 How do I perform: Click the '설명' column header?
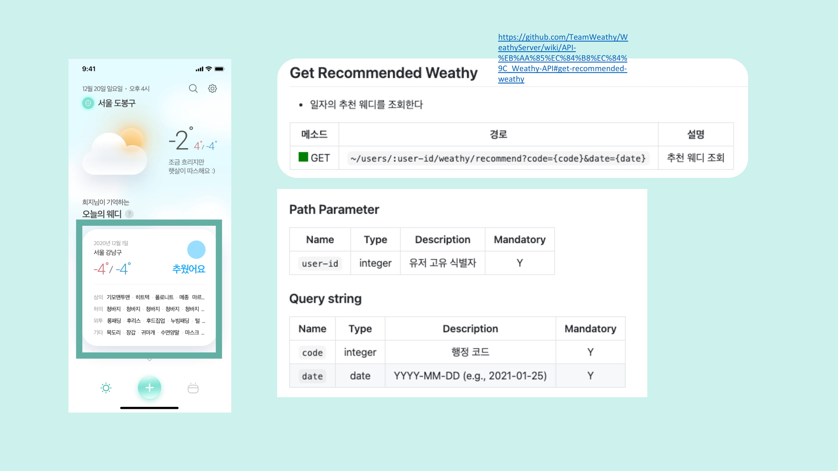pos(696,134)
